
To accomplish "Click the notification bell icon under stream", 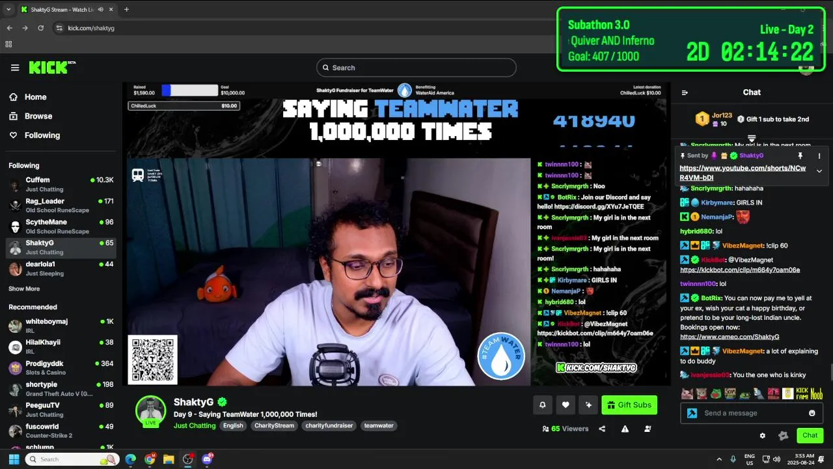I will (543, 405).
